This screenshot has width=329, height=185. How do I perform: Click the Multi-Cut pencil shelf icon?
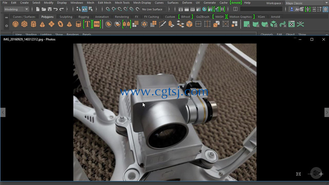tap(162, 24)
